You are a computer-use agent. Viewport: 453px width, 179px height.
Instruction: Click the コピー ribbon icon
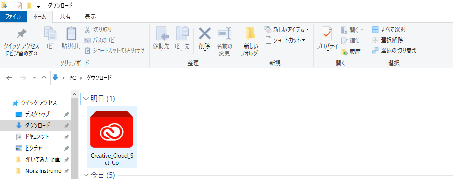(50, 34)
